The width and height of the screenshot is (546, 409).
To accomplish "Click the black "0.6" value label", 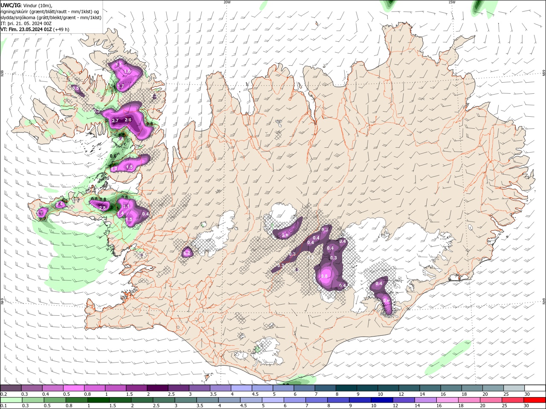I will click(113, 156).
